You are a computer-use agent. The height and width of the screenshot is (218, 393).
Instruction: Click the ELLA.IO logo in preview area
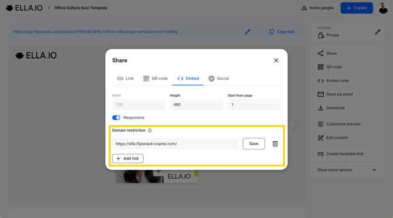click(36, 55)
